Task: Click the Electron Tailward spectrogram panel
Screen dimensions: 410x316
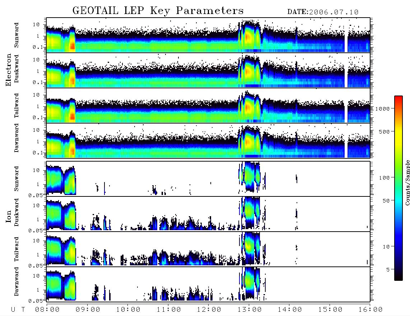Action: pos(208,106)
